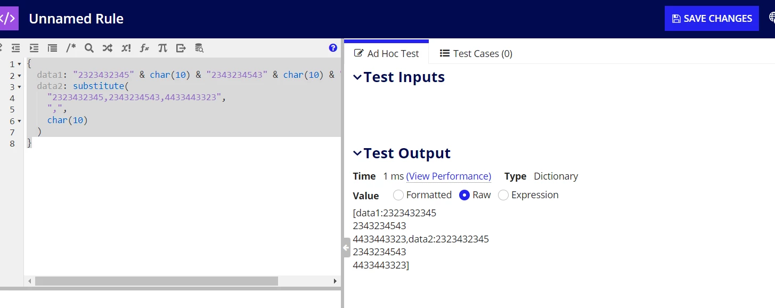
Task: Click the crossed-arrows shuffle toolbar icon
Action: pyautogui.click(x=108, y=48)
